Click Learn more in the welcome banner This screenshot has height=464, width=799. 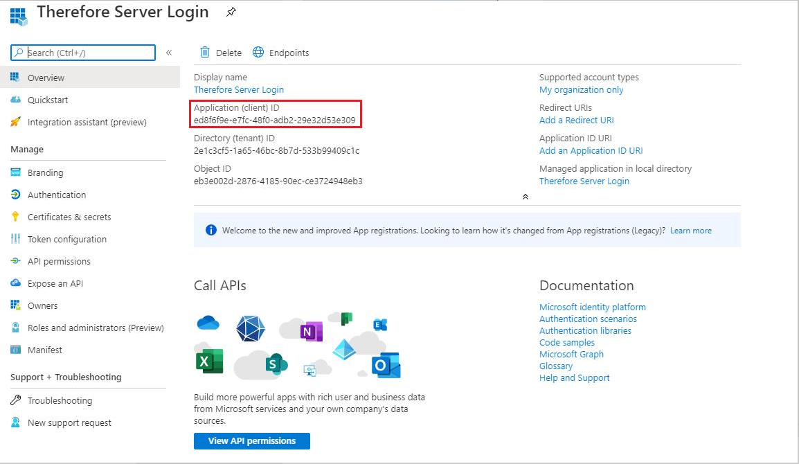pos(690,231)
